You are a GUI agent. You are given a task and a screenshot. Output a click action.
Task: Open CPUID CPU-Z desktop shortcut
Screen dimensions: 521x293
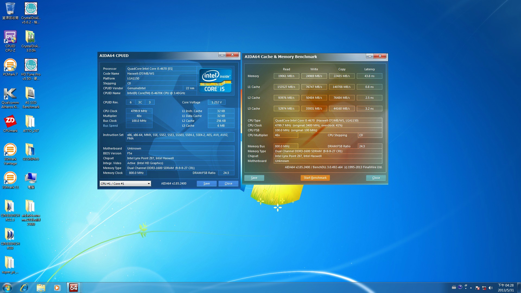tap(10, 41)
